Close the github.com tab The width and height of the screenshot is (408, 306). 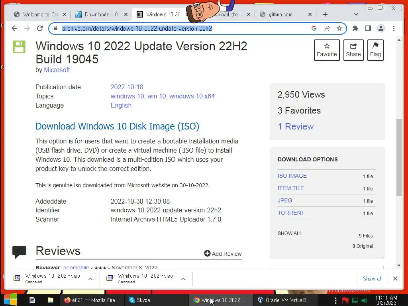coord(310,14)
